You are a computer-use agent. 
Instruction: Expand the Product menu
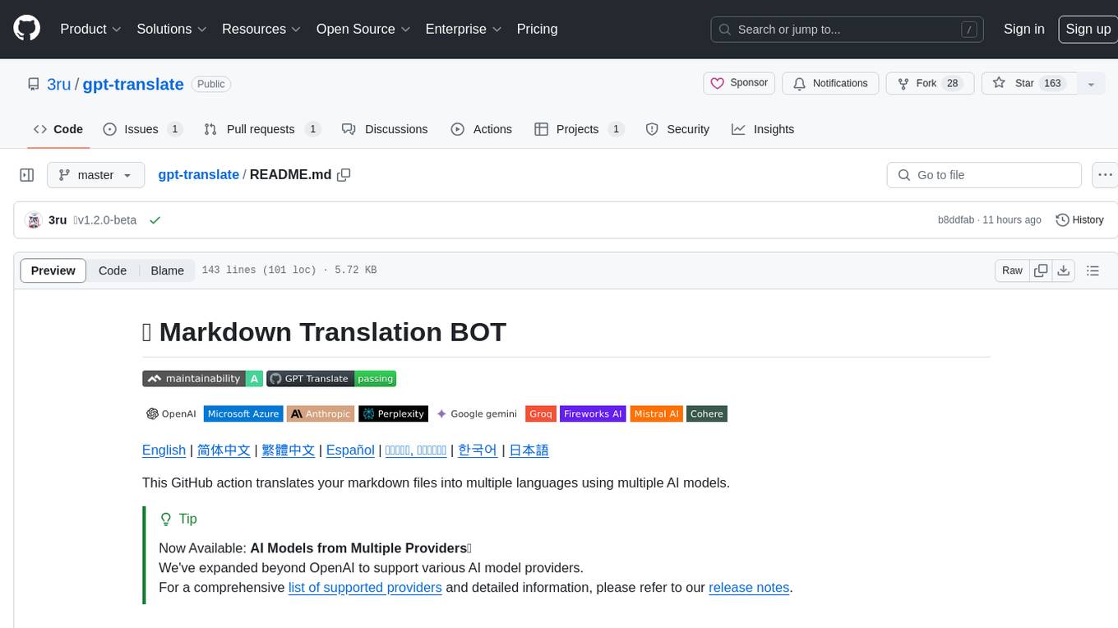click(x=90, y=29)
